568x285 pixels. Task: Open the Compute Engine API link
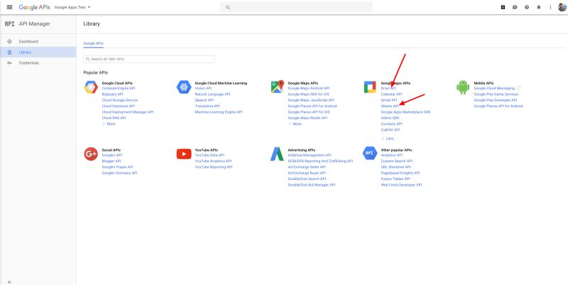click(119, 88)
